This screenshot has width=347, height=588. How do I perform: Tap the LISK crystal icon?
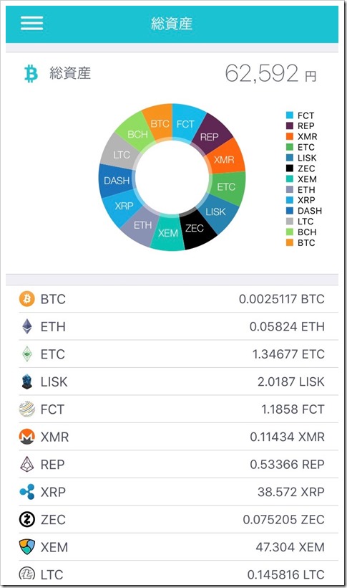click(27, 381)
